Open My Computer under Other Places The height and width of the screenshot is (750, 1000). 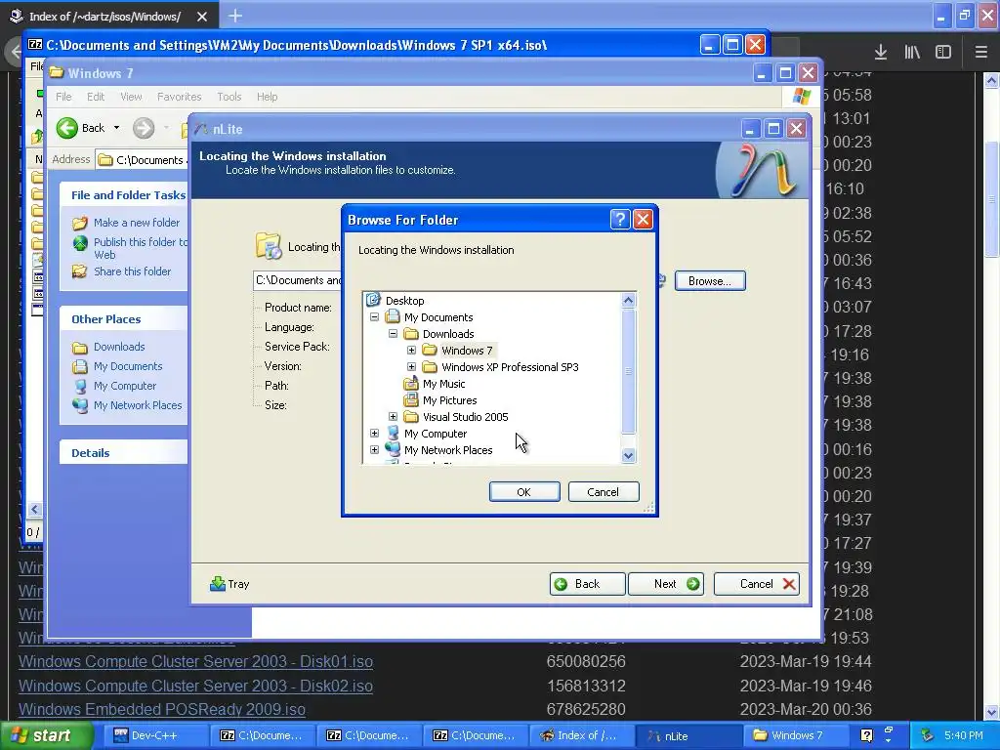[124, 386]
